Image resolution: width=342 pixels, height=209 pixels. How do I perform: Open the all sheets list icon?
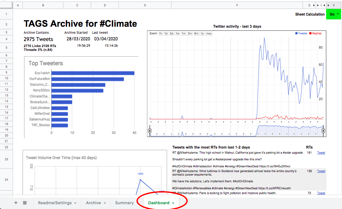coord(25,203)
